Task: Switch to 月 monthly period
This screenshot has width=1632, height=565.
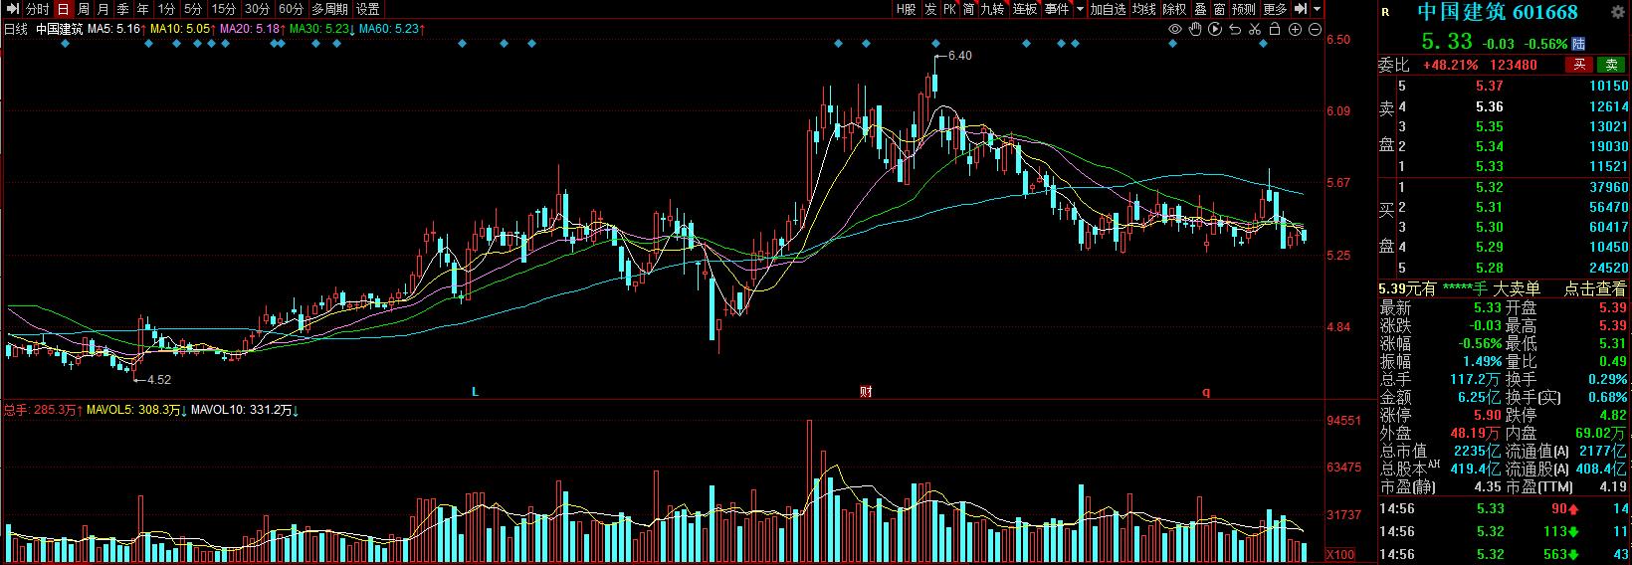Action: click(x=103, y=9)
